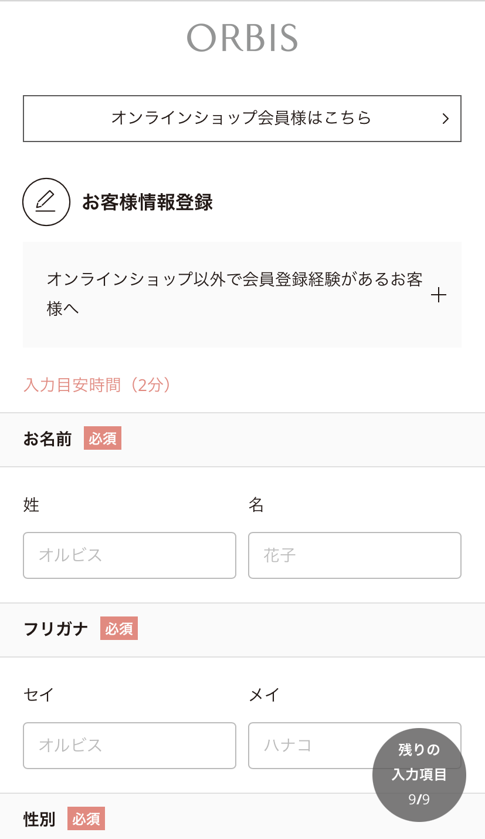Click the フリガナ section header
Screen dimensions: 485x839
(242, 629)
